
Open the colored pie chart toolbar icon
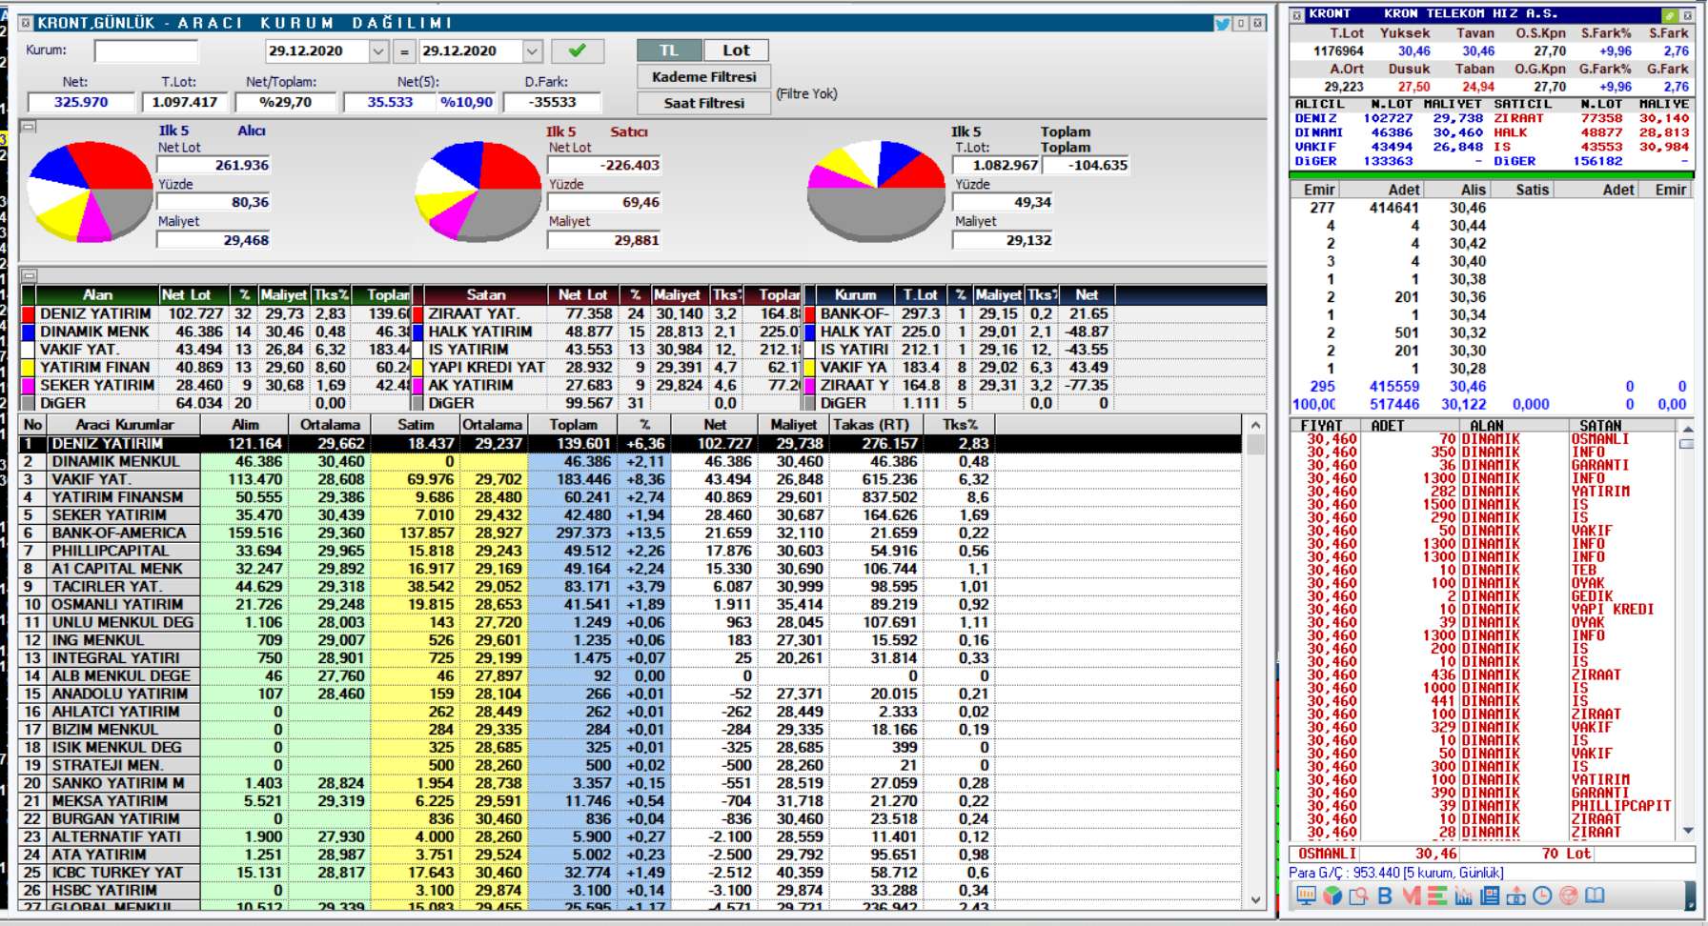pyautogui.click(x=1332, y=896)
